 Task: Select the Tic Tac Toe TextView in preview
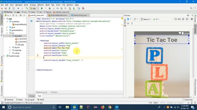point(162,40)
